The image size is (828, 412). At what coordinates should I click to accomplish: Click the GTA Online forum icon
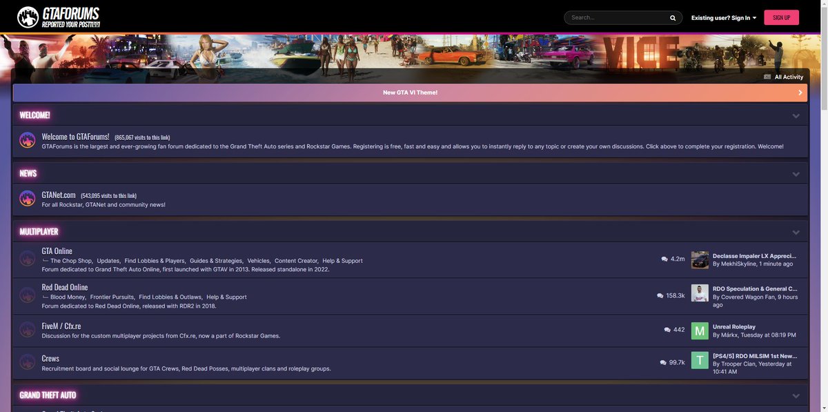pyautogui.click(x=27, y=259)
